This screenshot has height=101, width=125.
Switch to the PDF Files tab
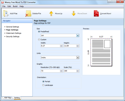point(8,98)
